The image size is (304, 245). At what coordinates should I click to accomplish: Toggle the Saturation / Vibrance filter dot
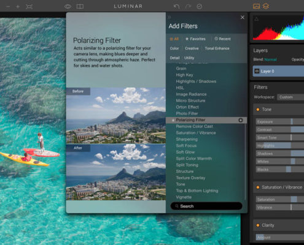click(258, 187)
